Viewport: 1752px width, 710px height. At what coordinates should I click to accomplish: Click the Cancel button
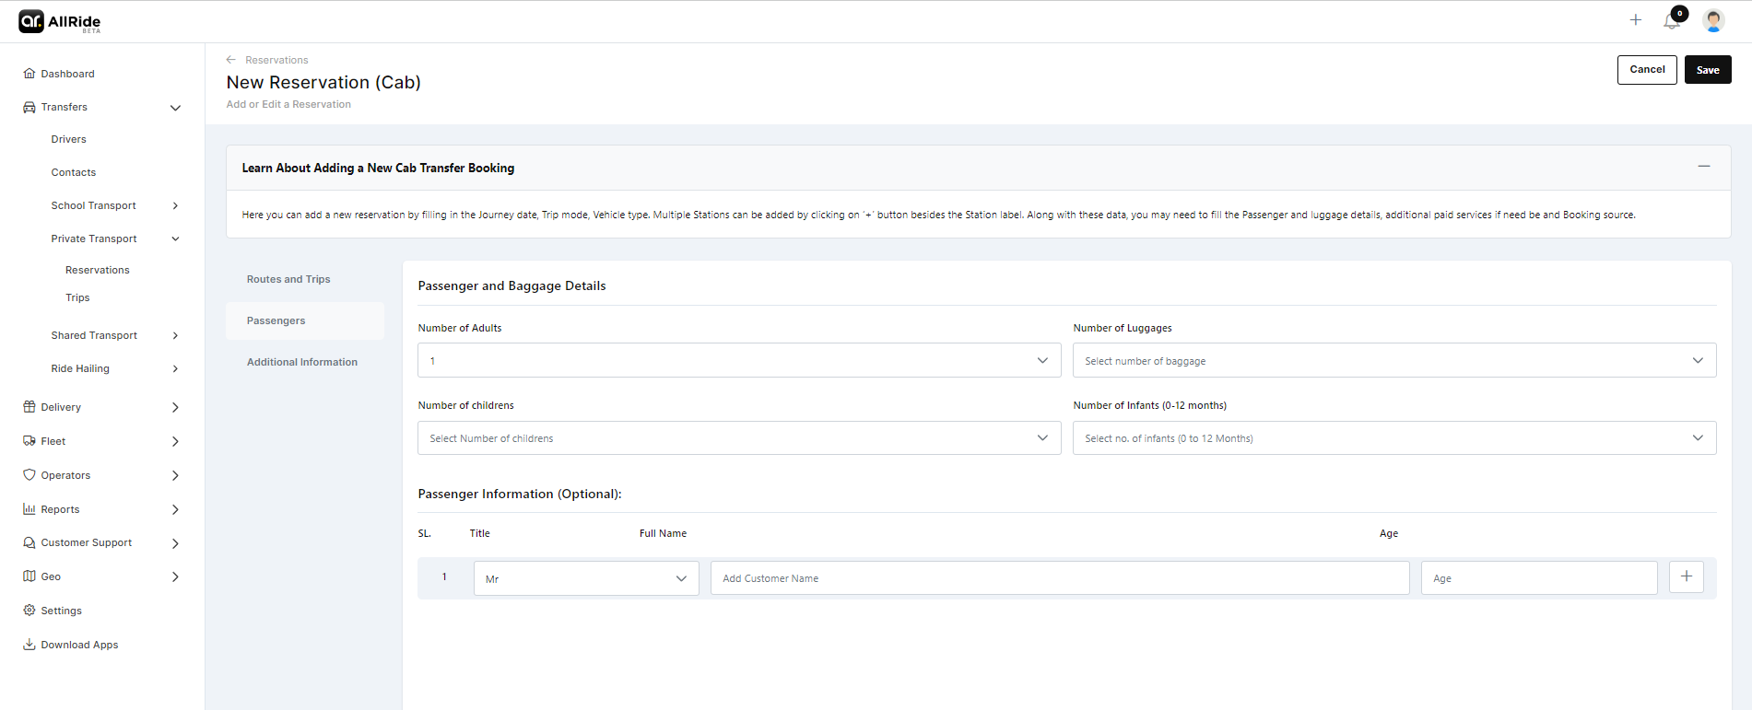[x=1646, y=70]
